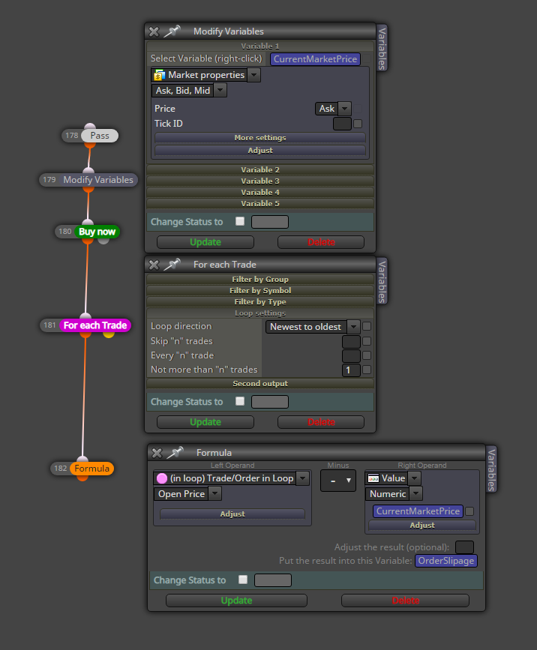Click Not more than "n" trades field
The image size is (537, 650).
coord(351,370)
